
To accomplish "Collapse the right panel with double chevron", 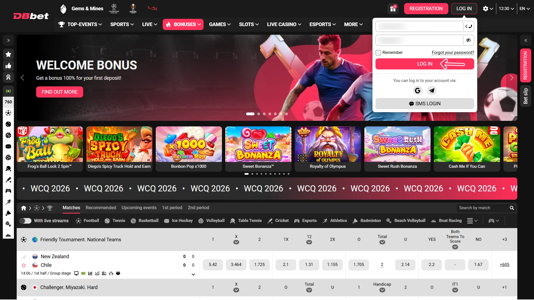I will point(526,41).
